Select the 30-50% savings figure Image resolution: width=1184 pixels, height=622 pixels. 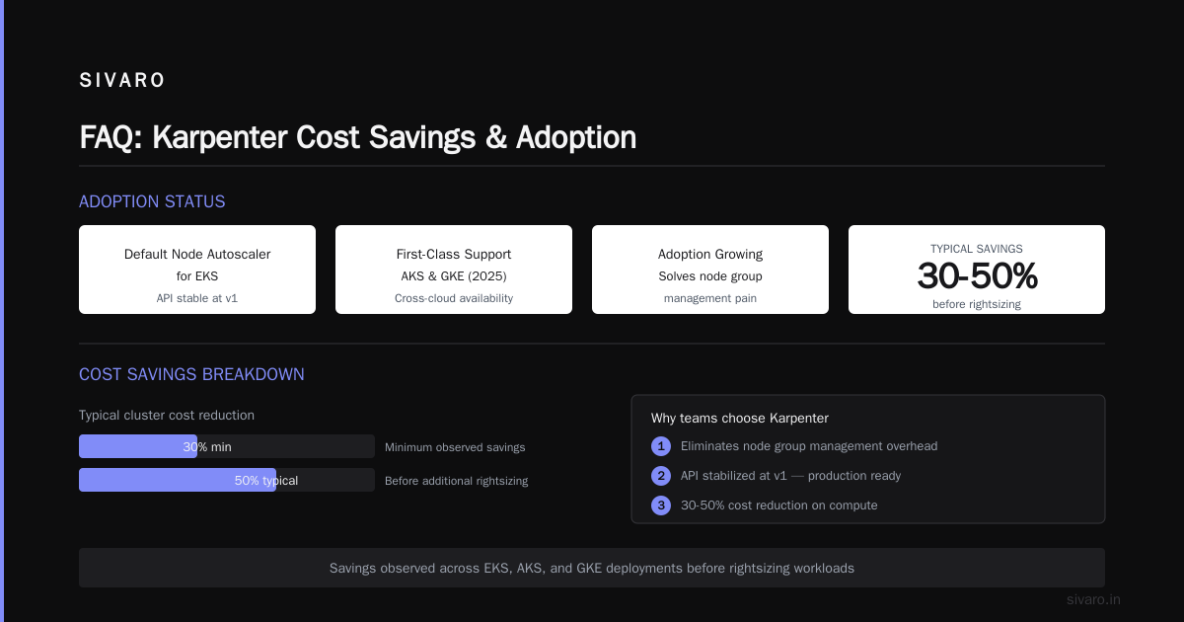coord(977,276)
